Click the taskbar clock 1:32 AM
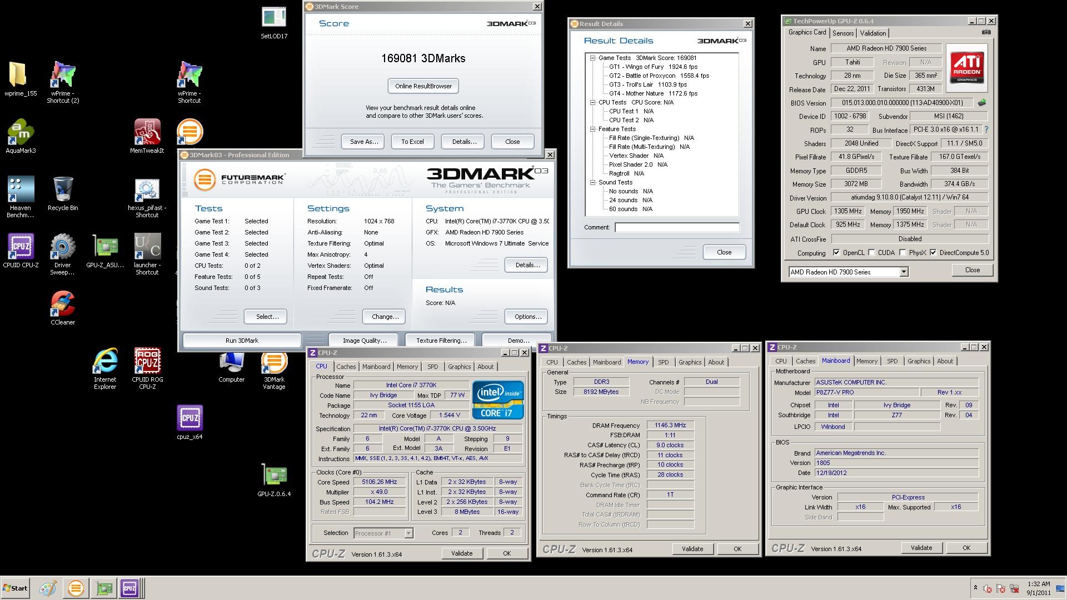Viewport: 1067px width, 600px height. click(x=1039, y=584)
